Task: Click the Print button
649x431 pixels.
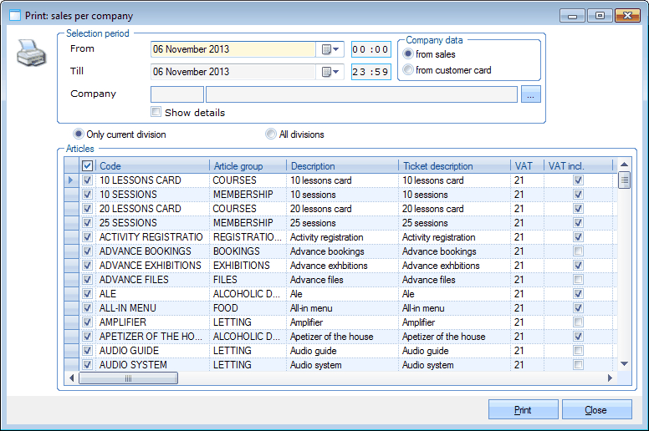Action: [523, 410]
